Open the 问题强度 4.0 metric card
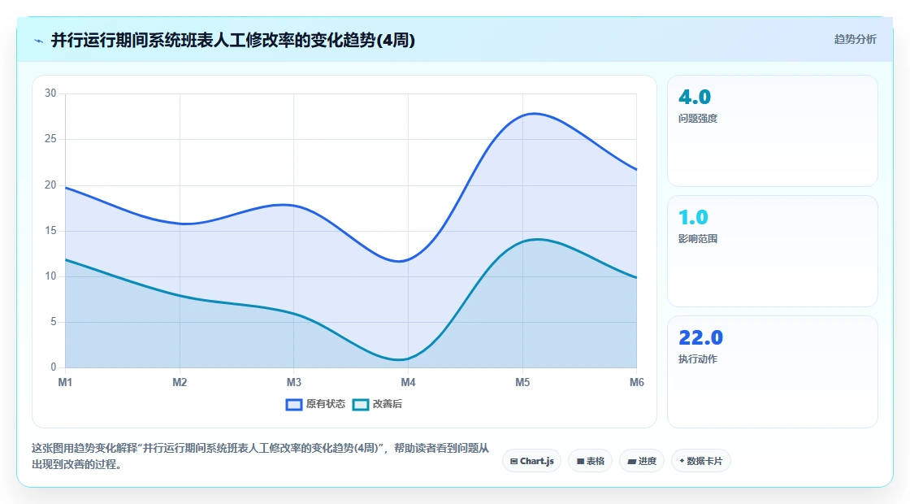This screenshot has width=910, height=504. [x=773, y=131]
